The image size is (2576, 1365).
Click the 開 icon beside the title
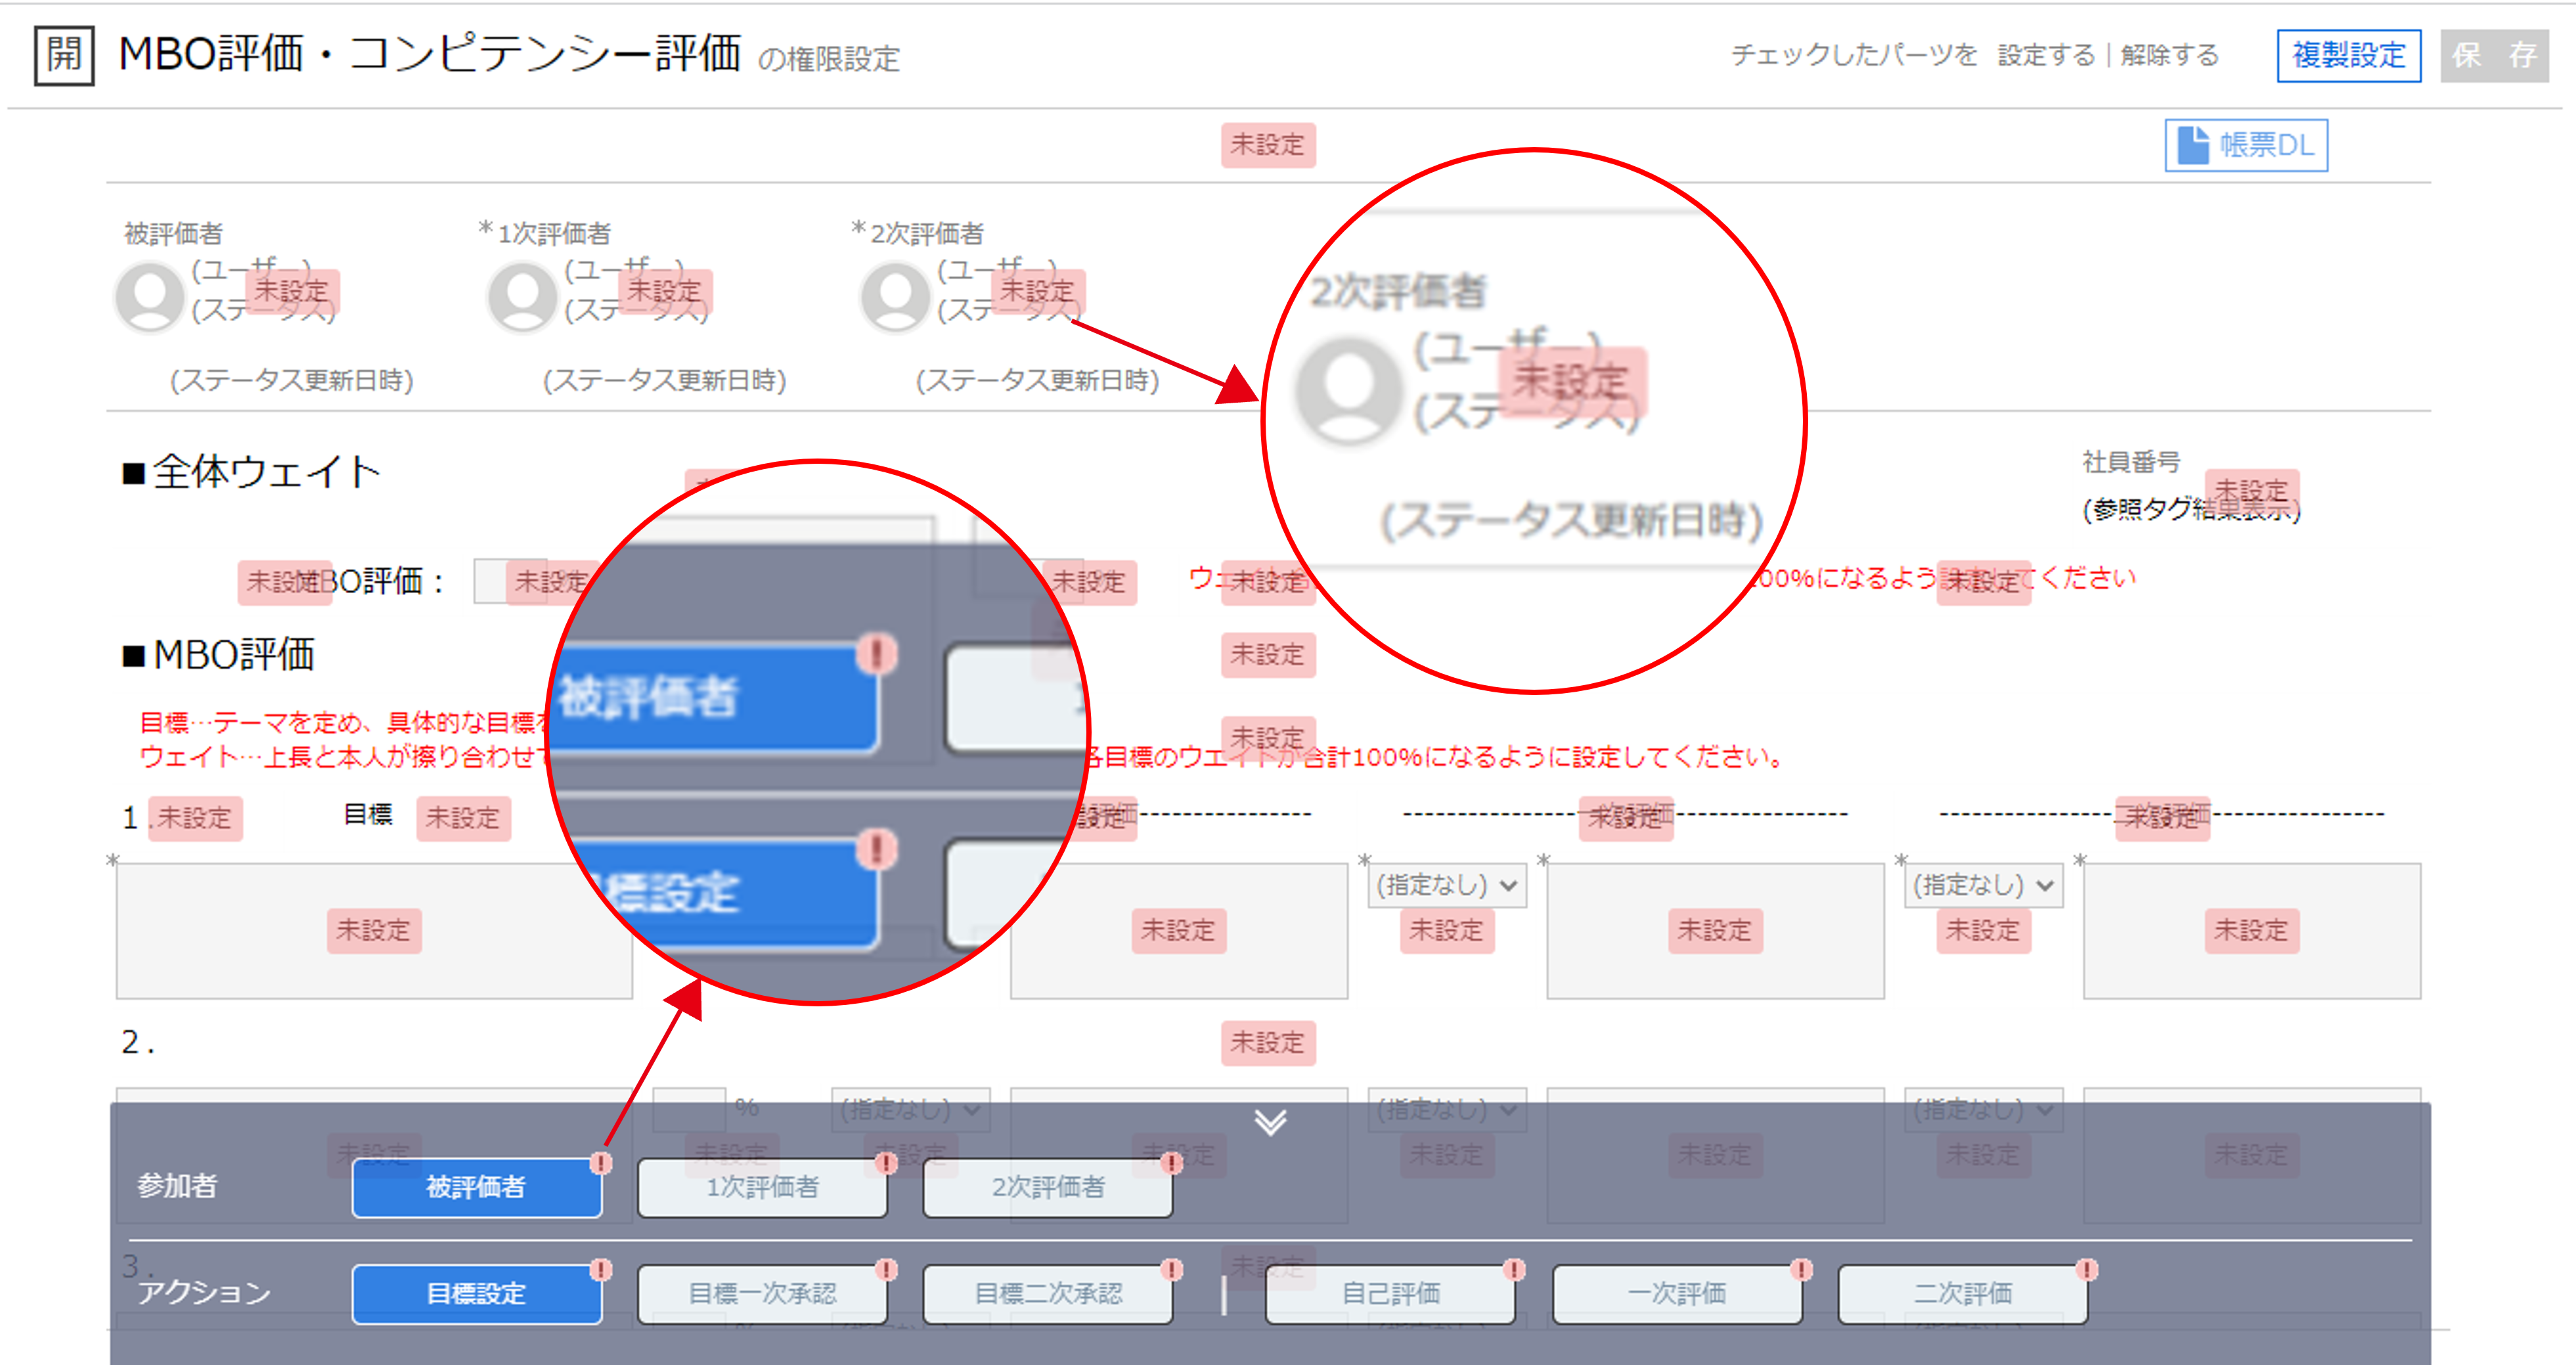[x=64, y=55]
